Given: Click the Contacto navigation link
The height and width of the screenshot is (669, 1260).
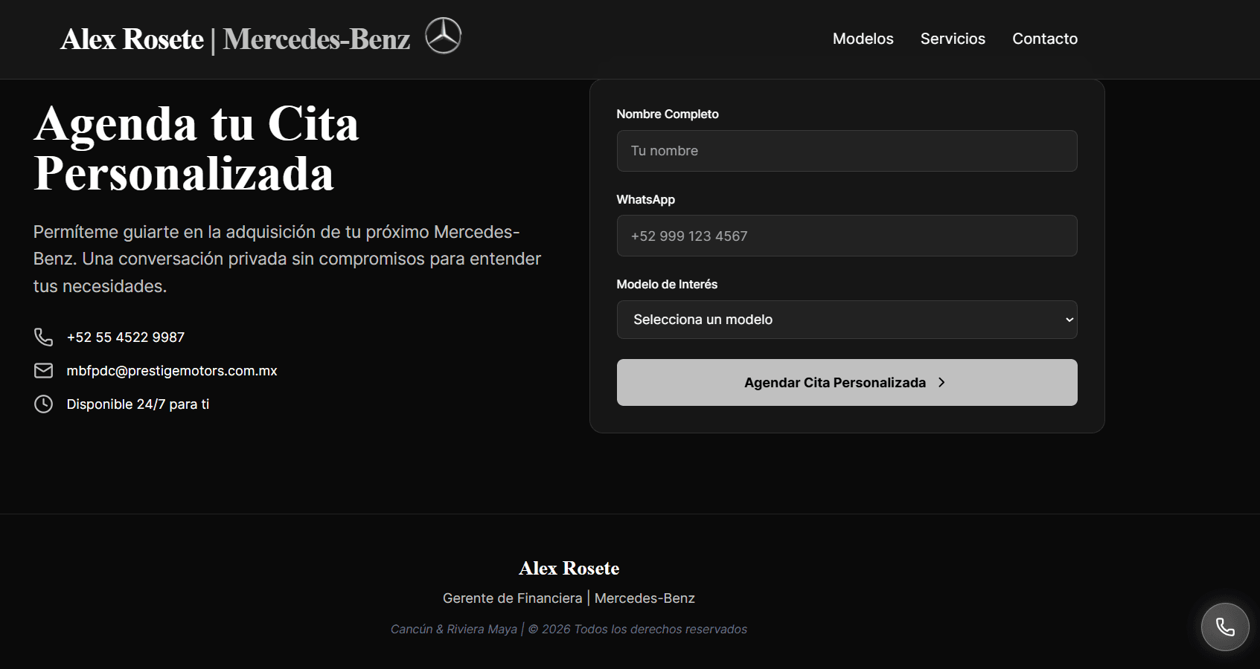Looking at the screenshot, I should coord(1045,39).
